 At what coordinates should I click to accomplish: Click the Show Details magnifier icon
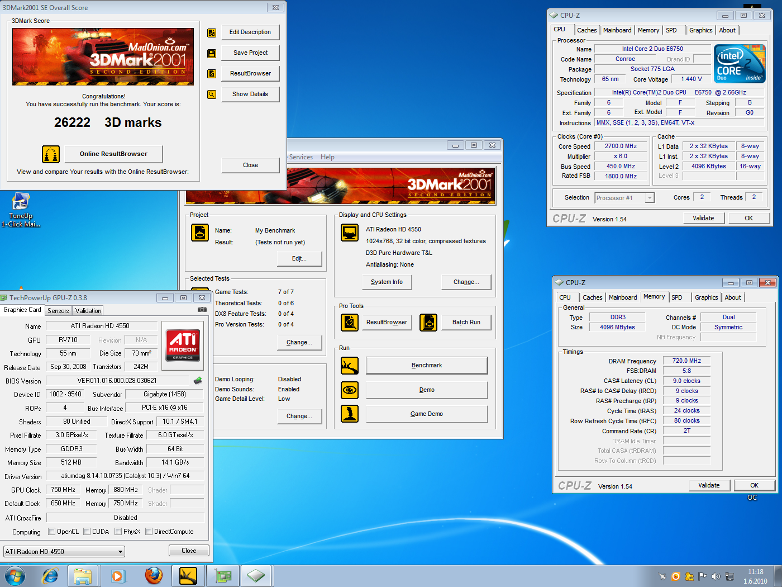tap(212, 94)
